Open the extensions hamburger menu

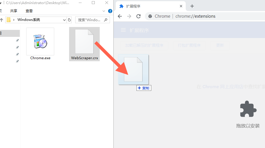coord(123,30)
